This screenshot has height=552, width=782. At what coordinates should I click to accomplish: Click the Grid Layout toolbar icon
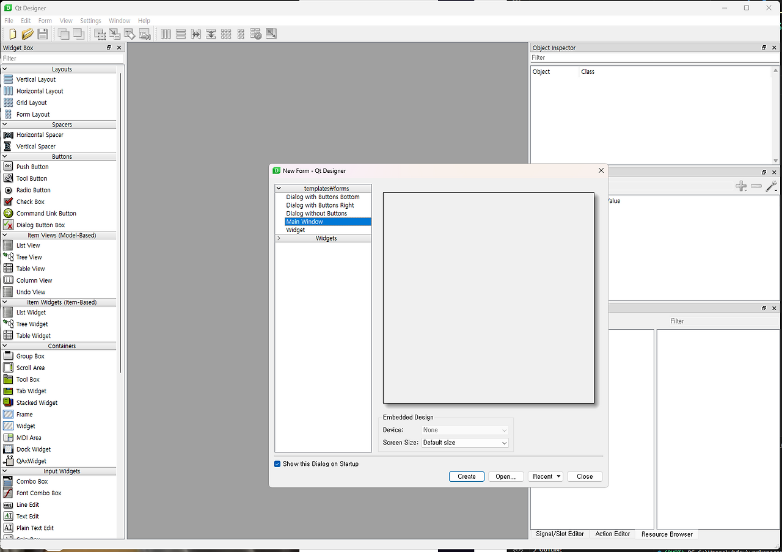(x=226, y=34)
